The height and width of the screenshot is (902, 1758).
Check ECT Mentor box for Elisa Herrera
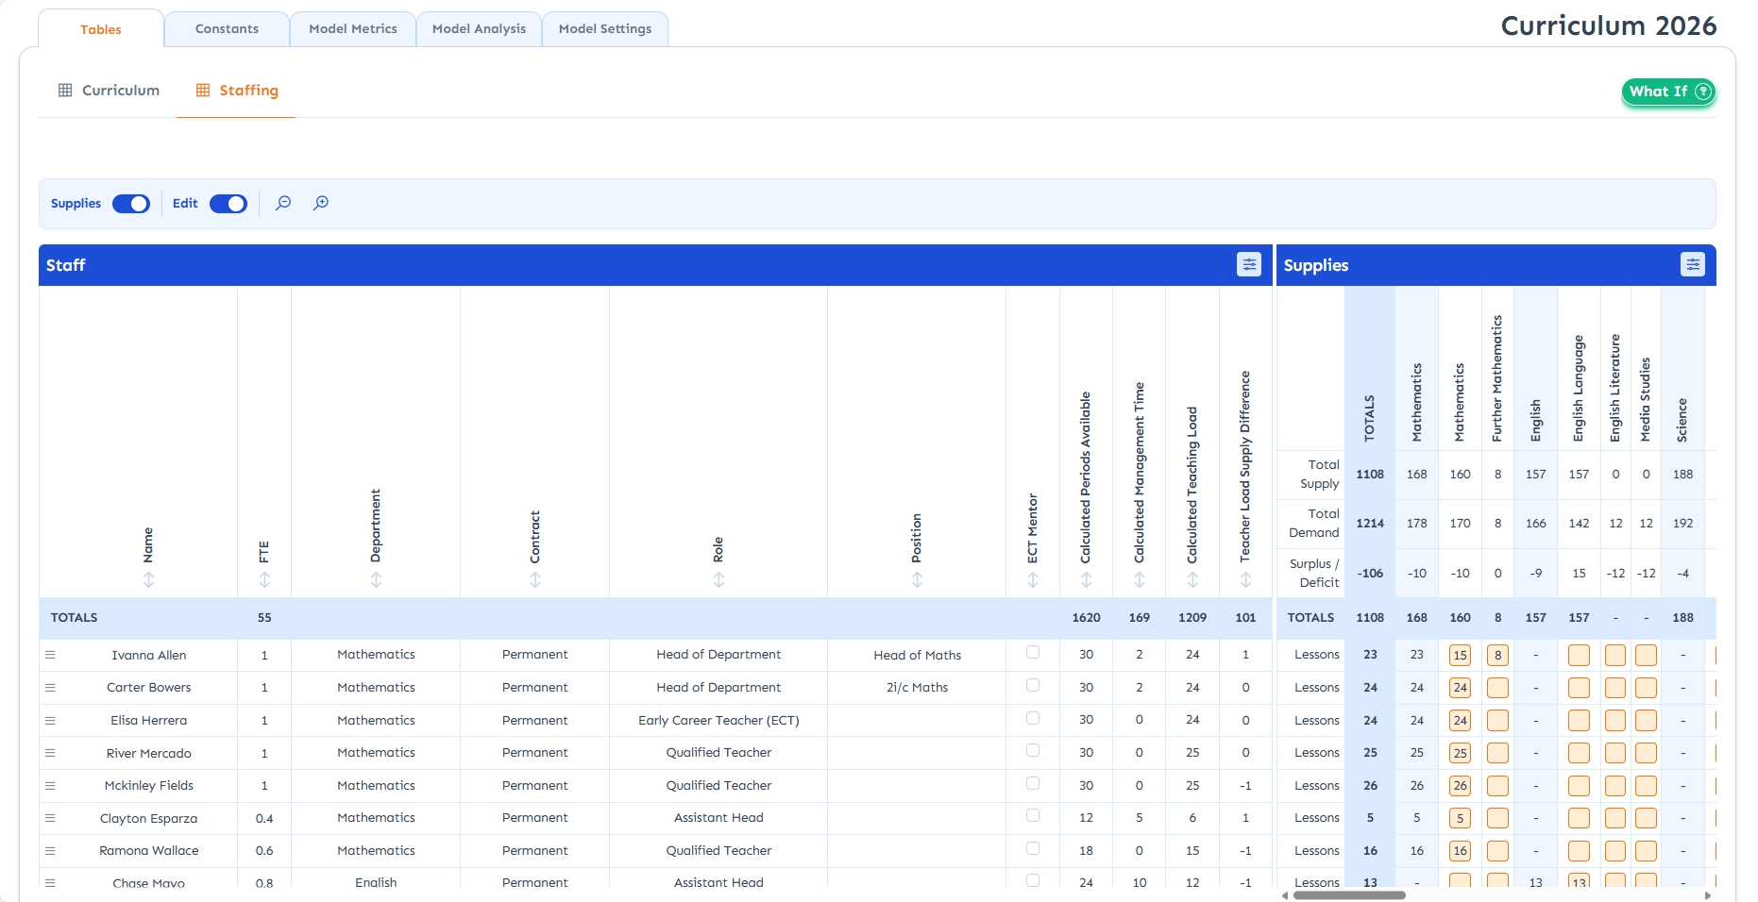click(x=1033, y=719)
